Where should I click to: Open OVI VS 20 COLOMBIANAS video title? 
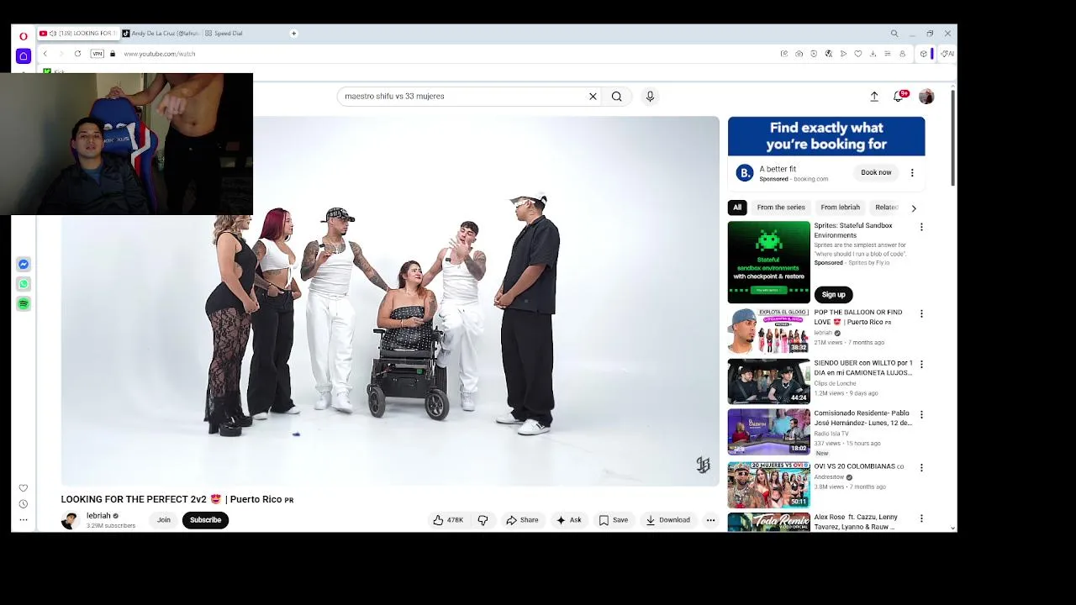(858, 466)
